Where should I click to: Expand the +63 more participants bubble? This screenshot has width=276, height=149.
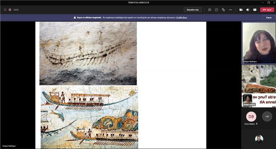[267, 117]
